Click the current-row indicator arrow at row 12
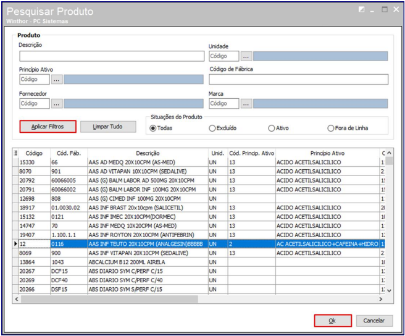The height and width of the screenshot is (336, 405). (15, 244)
